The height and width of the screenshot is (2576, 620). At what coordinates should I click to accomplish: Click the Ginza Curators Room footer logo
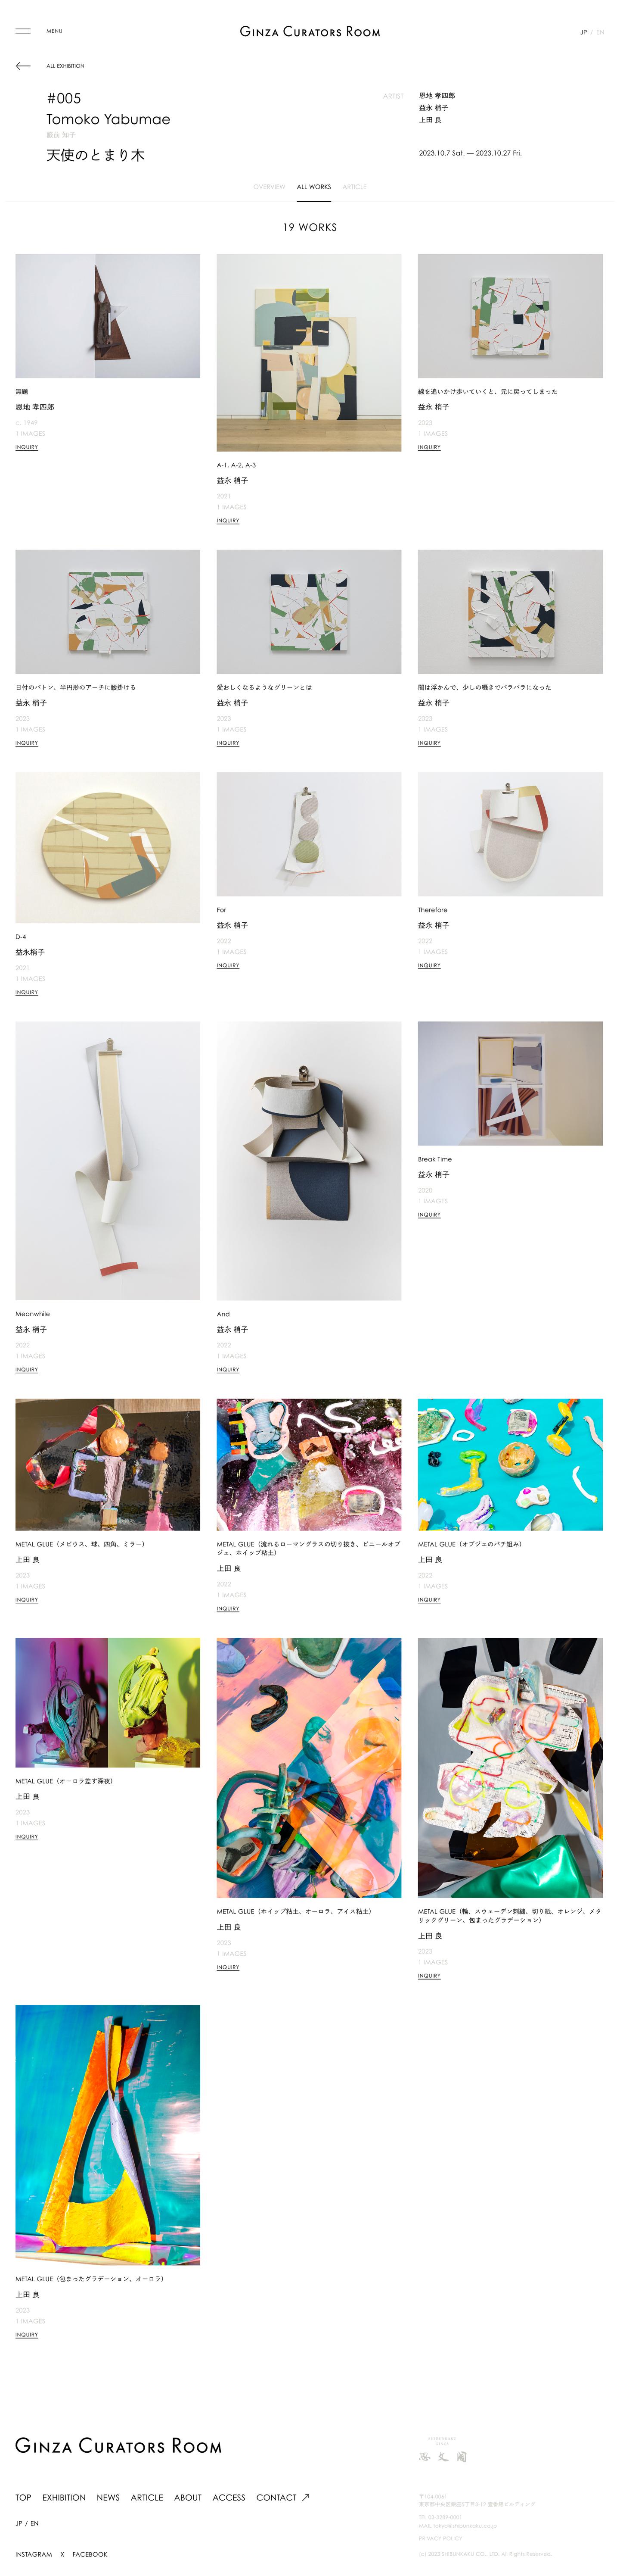[119, 2445]
